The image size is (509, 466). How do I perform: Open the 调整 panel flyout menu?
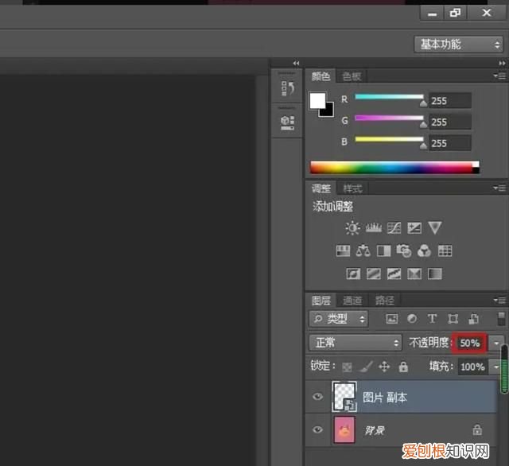(x=499, y=188)
